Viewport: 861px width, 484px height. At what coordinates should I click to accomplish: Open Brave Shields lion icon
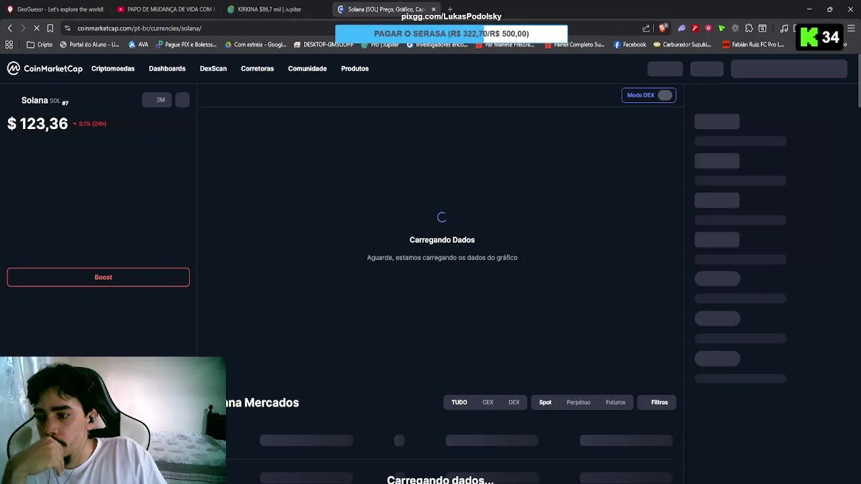click(663, 28)
